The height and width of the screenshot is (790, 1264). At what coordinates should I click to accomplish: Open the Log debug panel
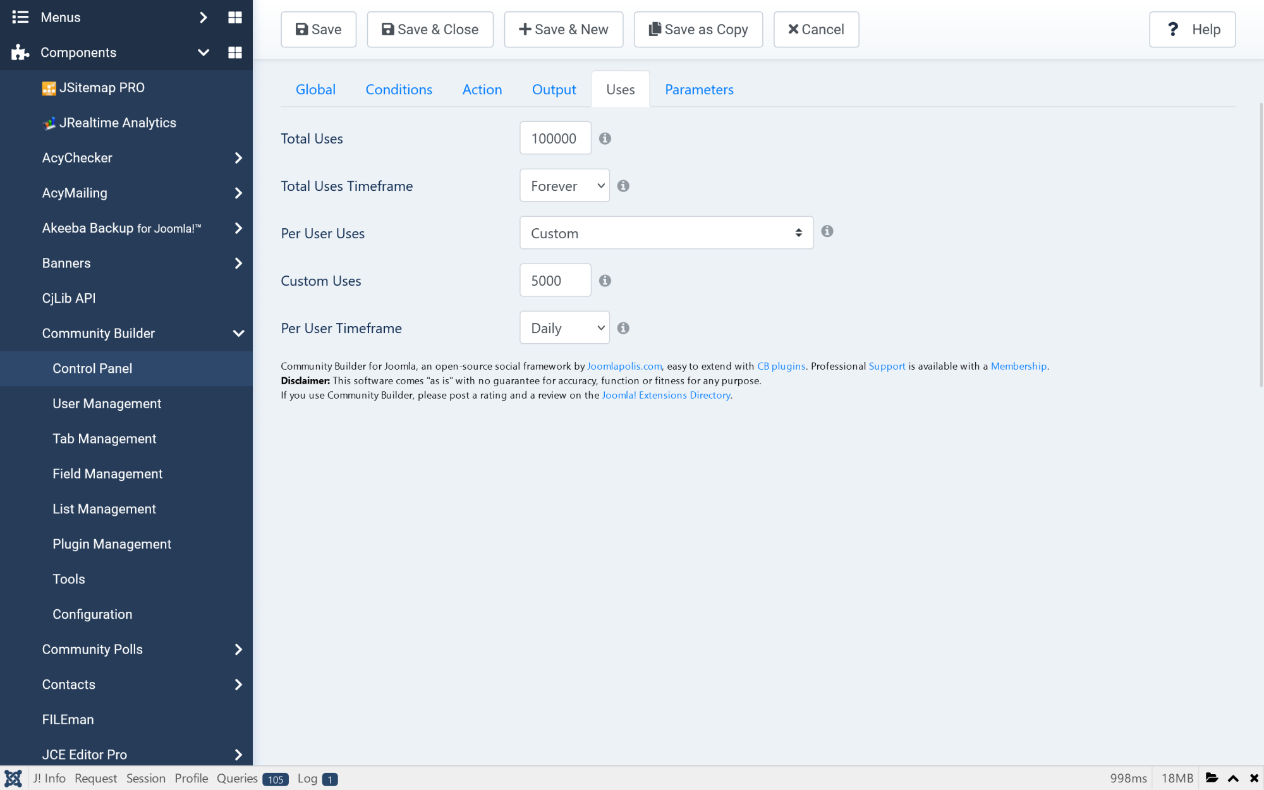[317, 779]
